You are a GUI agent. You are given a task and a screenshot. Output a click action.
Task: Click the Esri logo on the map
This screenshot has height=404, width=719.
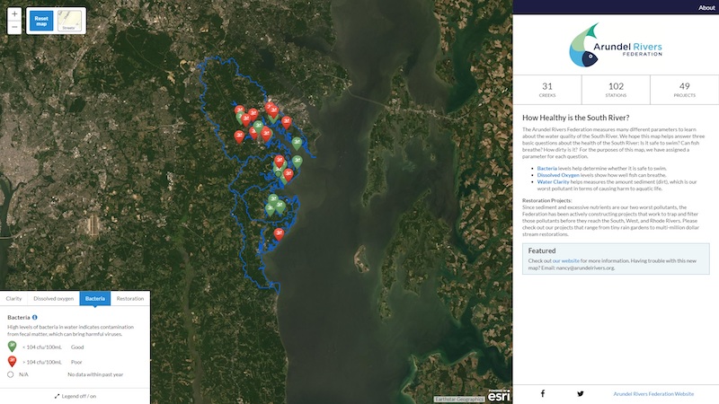[x=499, y=393]
